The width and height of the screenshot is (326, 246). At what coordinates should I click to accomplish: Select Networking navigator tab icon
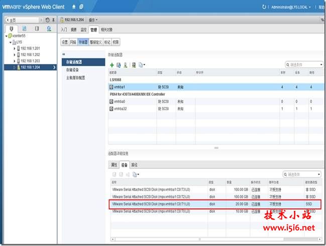49,29
